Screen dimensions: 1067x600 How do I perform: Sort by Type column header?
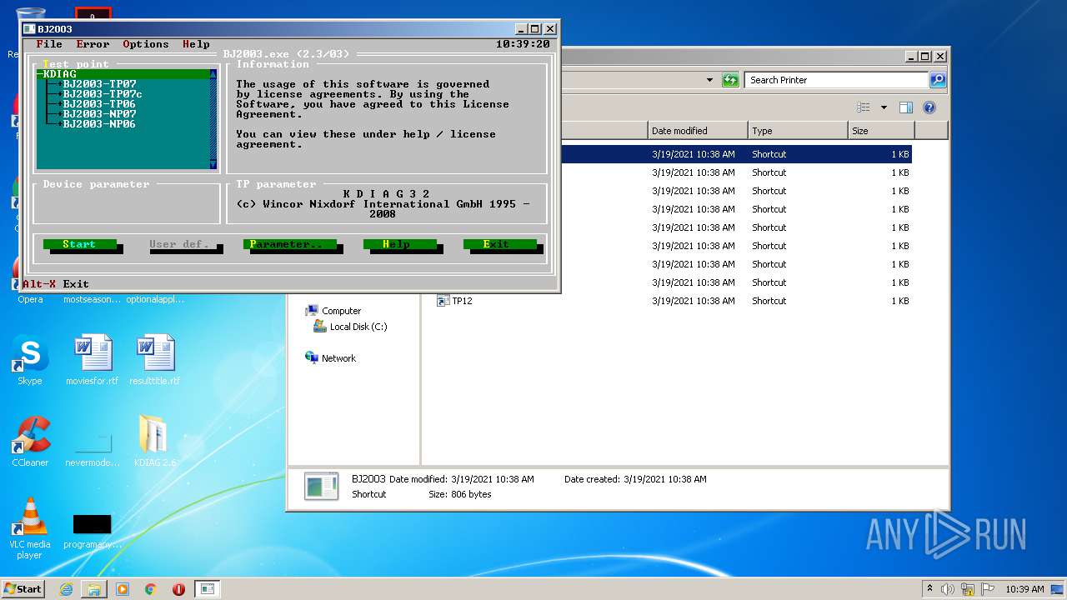click(798, 131)
